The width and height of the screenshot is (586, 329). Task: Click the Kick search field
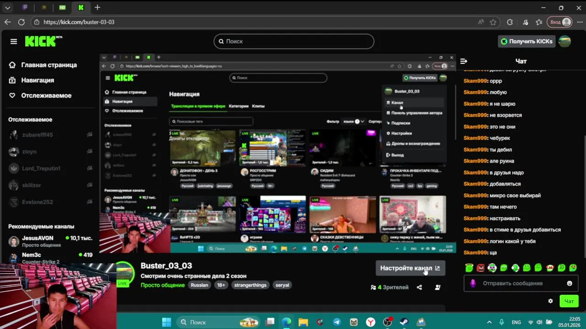(294, 41)
